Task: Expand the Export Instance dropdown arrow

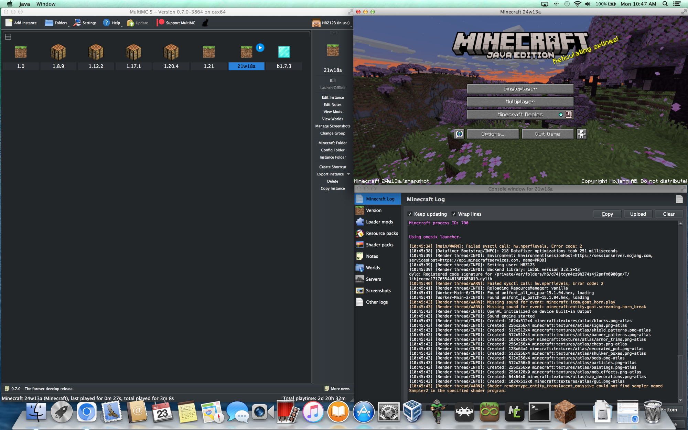Action: pos(348,174)
